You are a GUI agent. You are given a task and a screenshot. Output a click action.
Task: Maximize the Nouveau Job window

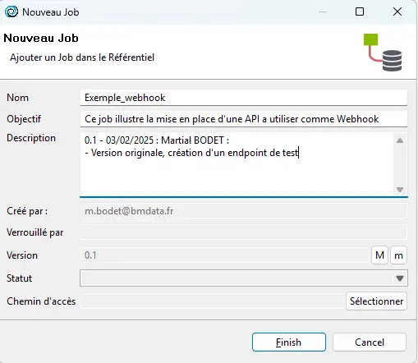click(360, 11)
